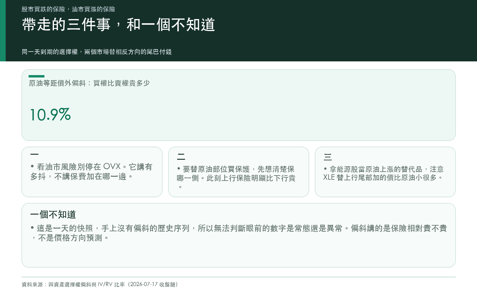Select the top line 股市買跌的保險，油市買漲的保險
This screenshot has height=298, width=477.
(x=68, y=9)
